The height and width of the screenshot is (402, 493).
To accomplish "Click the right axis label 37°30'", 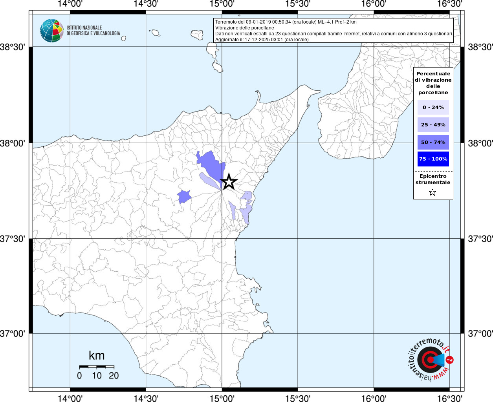I will click(480, 239).
